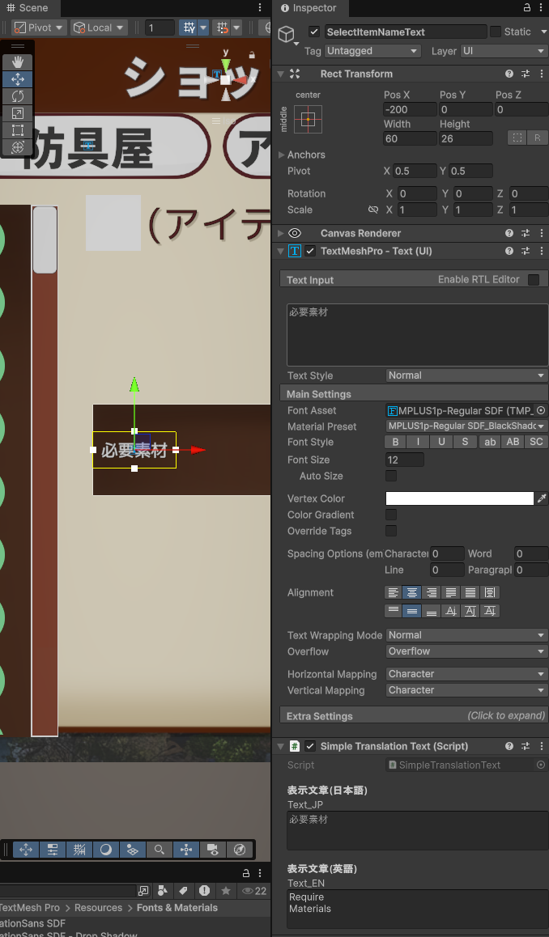The height and width of the screenshot is (937, 549).
Task: Select the Scale tool
Action: (18, 113)
